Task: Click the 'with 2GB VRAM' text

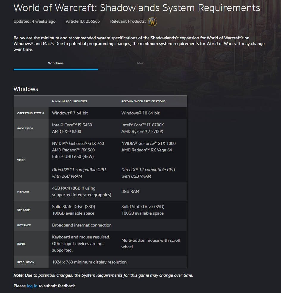Action: point(67,176)
